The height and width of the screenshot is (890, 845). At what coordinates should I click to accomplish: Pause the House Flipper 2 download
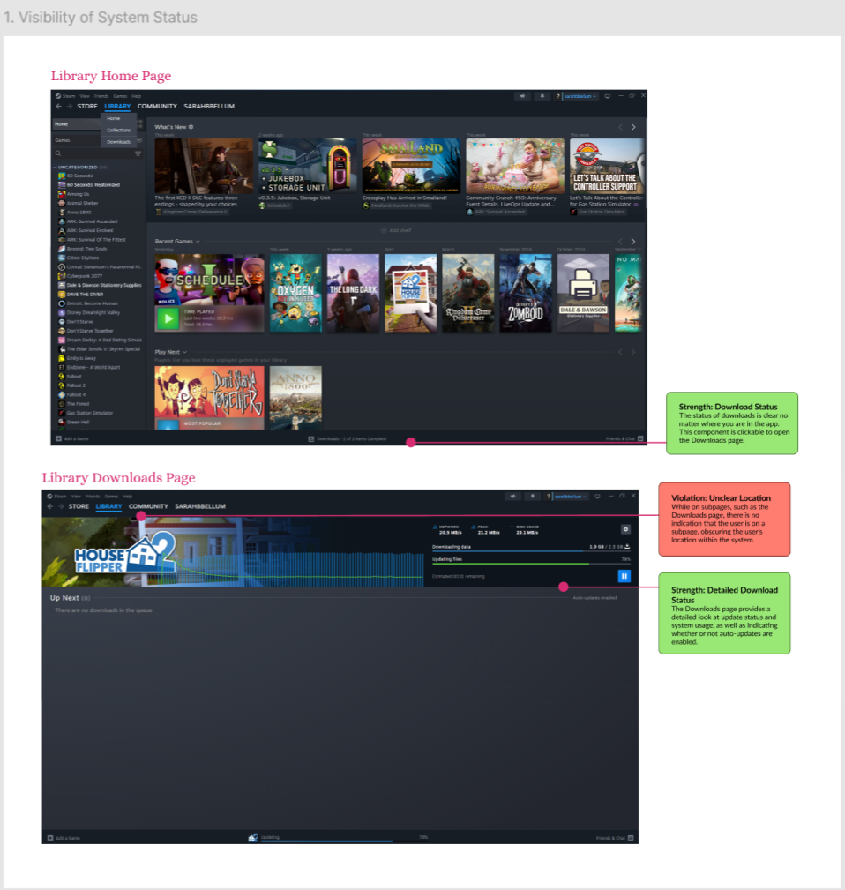click(x=624, y=576)
